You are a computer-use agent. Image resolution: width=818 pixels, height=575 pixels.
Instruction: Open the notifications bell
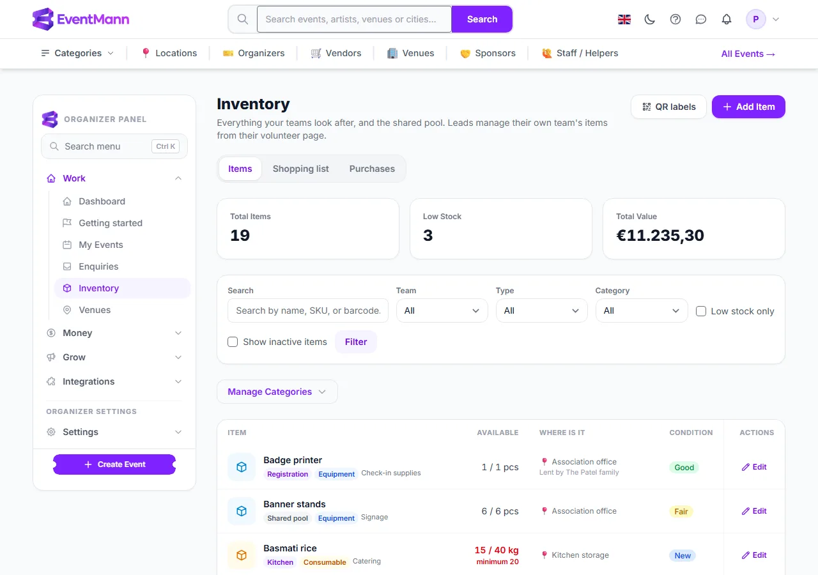(x=727, y=19)
